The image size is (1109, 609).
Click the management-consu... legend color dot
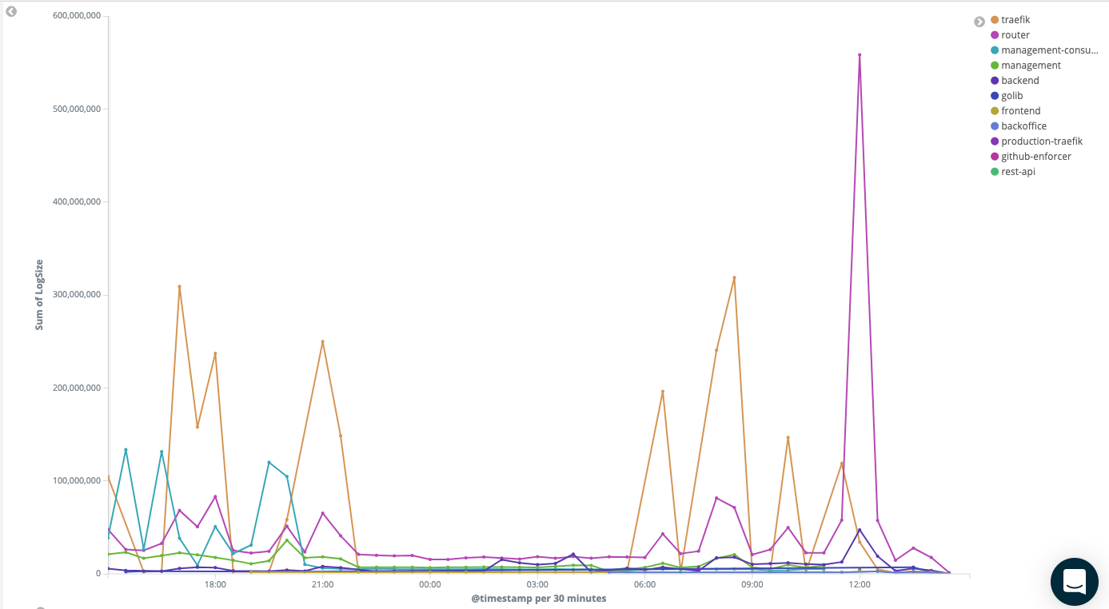pyautogui.click(x=995, y=50)
